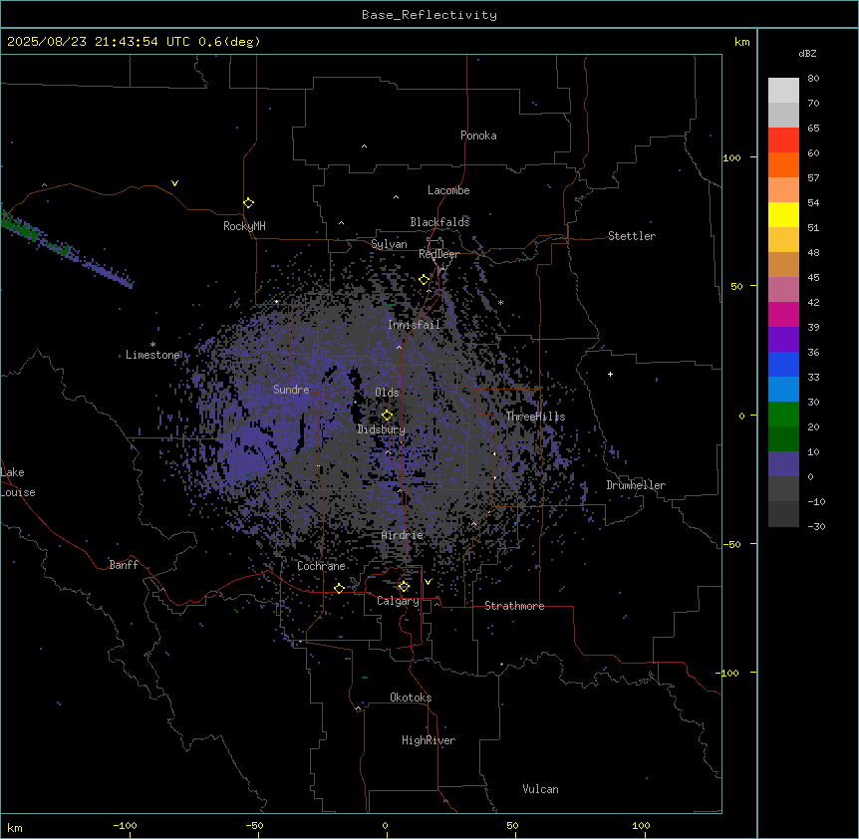The height and width of the screenshot is (839, 859).
Task: Click the ThreeHills label
Action: (535, 417)
